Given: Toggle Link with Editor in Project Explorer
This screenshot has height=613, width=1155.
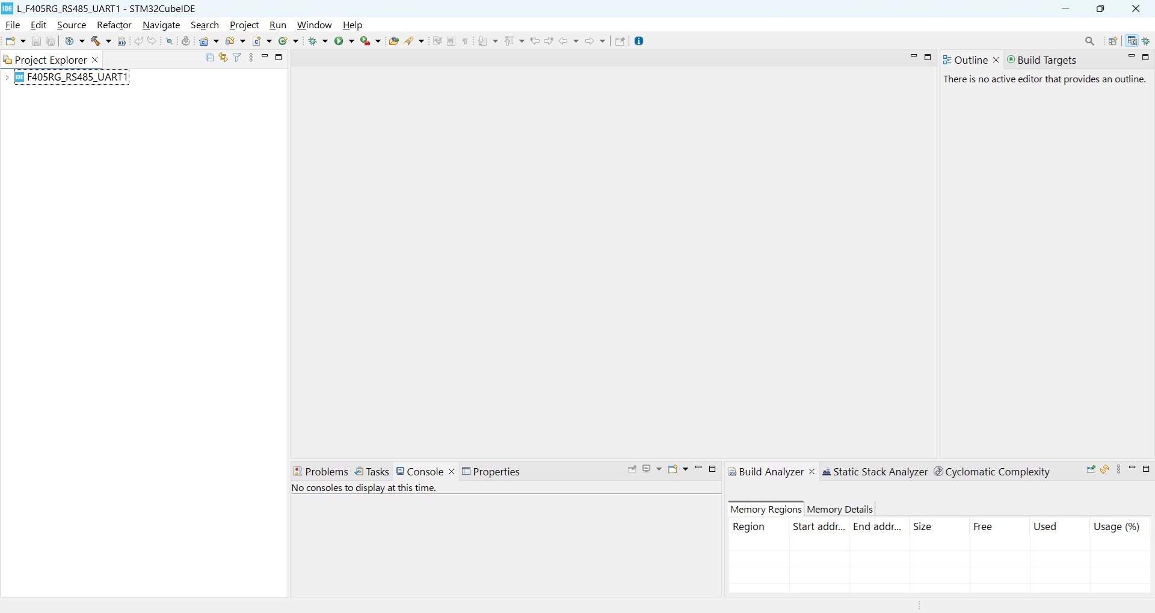Looking at the screenshot, I should coord(224,58).
